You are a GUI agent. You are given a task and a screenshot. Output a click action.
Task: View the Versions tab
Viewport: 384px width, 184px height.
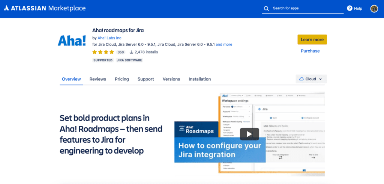pos(171,79)
